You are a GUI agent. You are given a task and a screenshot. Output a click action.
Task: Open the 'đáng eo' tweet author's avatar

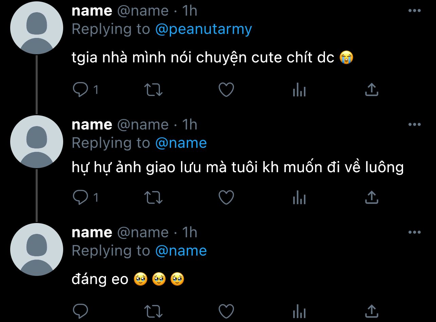click(37, 249)
